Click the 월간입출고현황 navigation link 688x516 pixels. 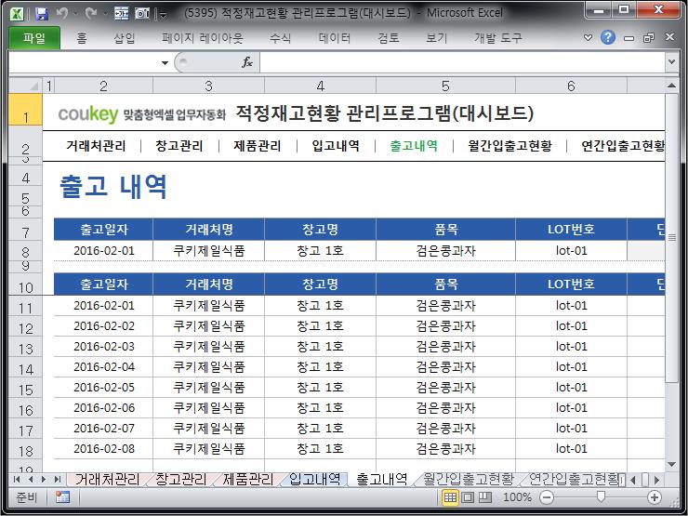coord(509,146)
